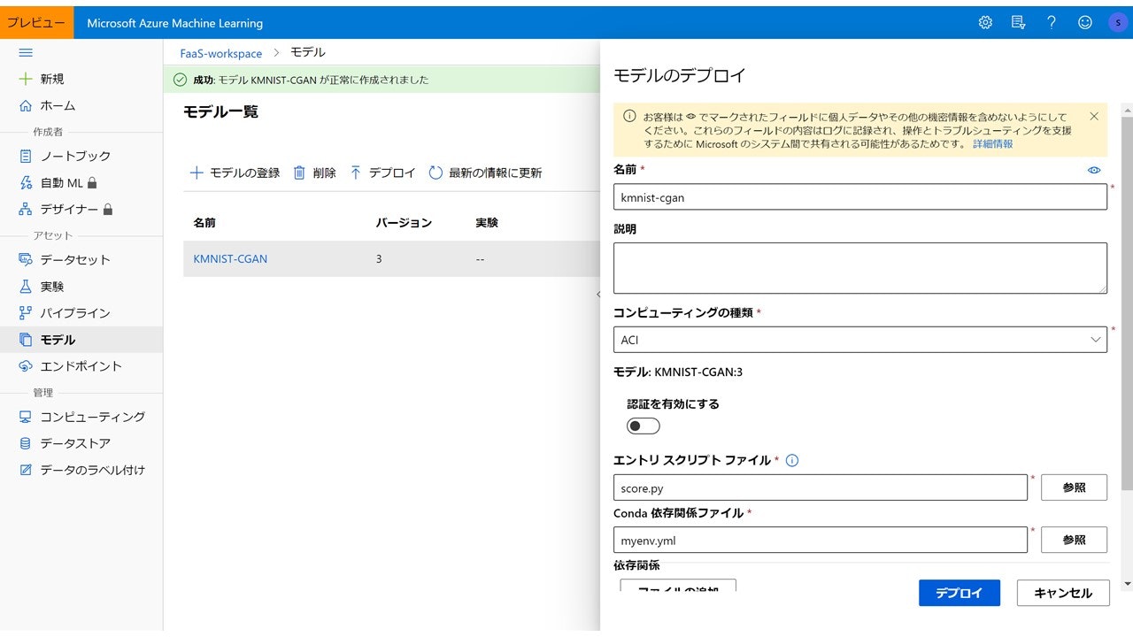
Task: Click デプロイ toolbar button in model list
Action: pyautogui.click(x=382, y=173)
